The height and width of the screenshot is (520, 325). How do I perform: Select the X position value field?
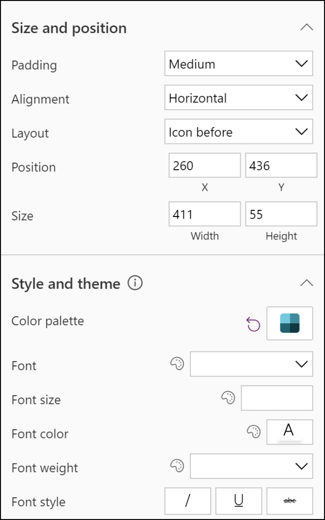204,165
